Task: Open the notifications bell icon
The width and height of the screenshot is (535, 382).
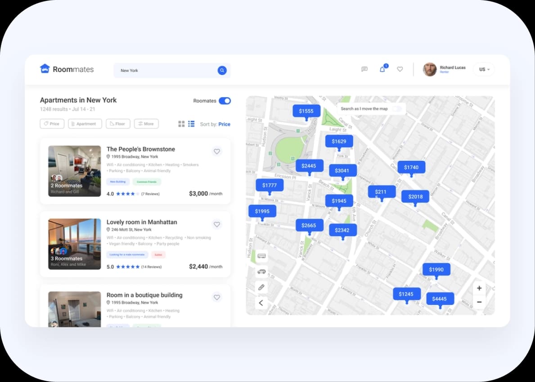Action: click(x=382, y=69)
